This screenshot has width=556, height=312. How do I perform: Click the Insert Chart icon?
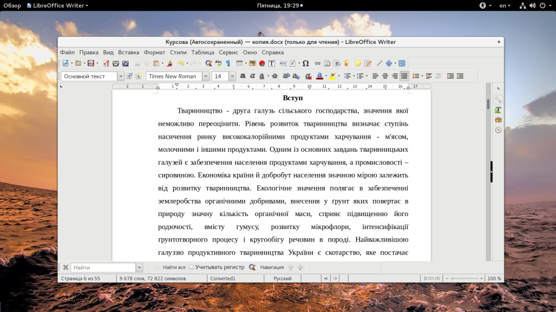coord(262,63)
